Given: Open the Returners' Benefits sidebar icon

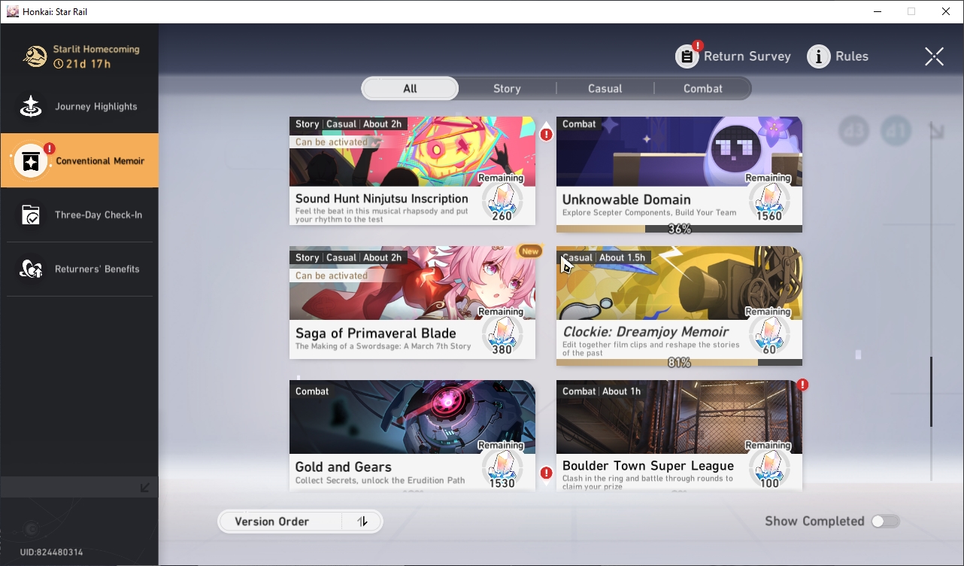Looking at the screenshot, I should tap(31, 269).
